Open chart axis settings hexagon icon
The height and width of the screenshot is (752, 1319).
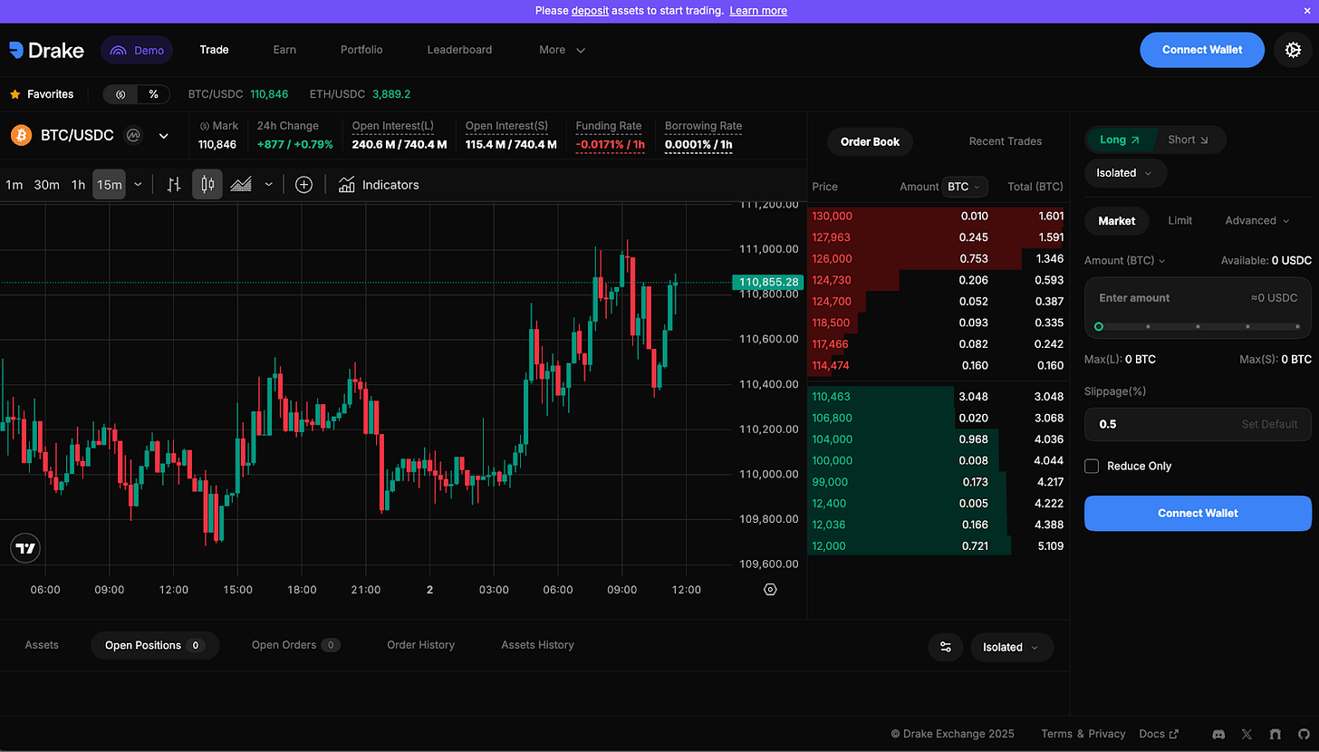[770, 589]
